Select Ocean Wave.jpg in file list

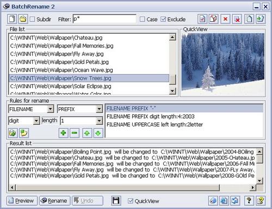click(89, 70)
